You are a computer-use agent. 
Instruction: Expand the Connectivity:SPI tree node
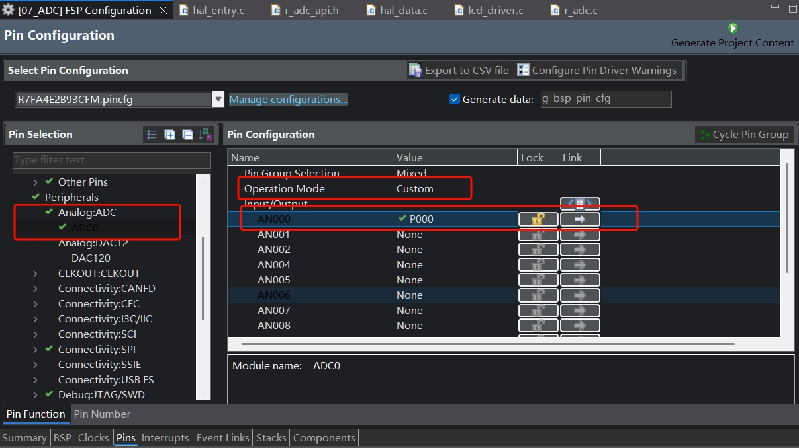(x=36, y=350)
